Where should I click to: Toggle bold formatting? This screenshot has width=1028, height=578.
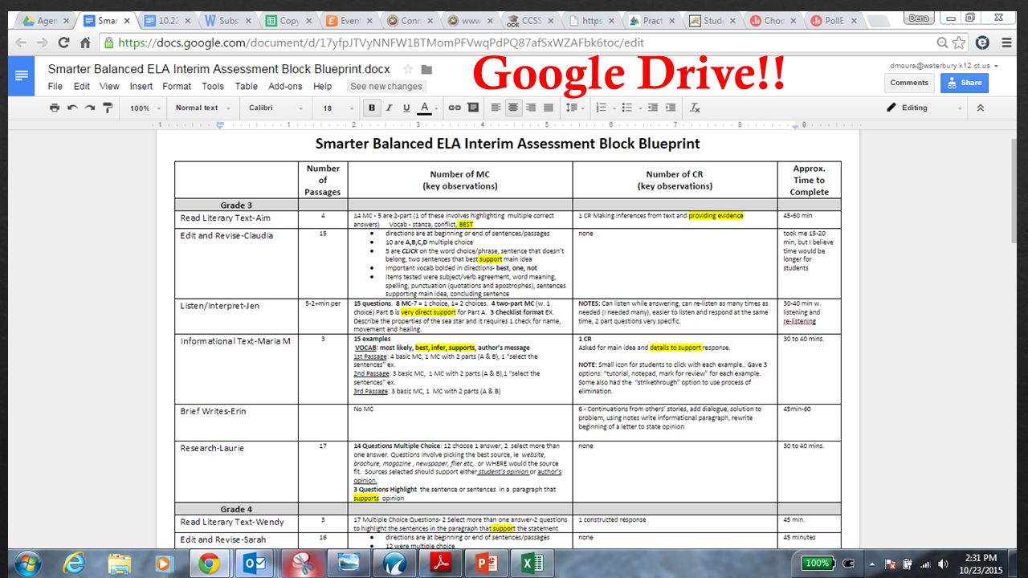[371, 108]
